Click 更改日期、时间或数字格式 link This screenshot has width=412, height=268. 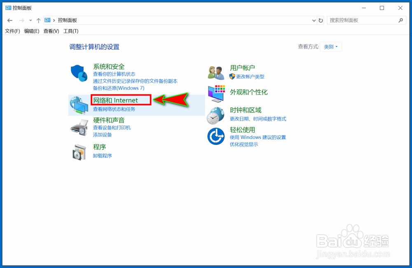click(258, 119)
